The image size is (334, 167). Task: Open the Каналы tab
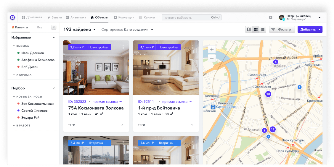pos(147,17)
